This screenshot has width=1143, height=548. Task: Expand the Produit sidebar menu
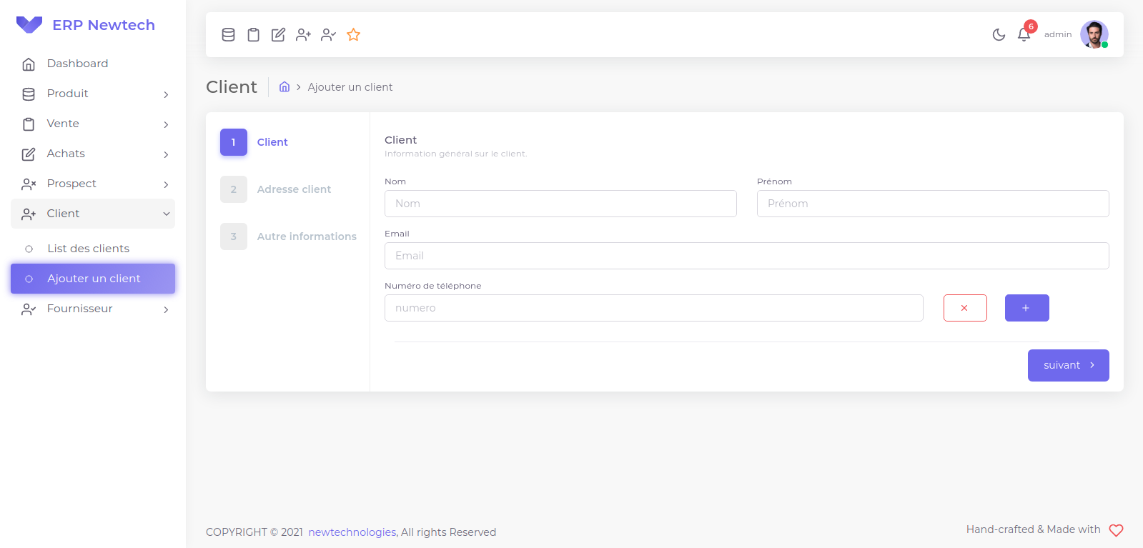pyautogui.click(x=93, y=94)
